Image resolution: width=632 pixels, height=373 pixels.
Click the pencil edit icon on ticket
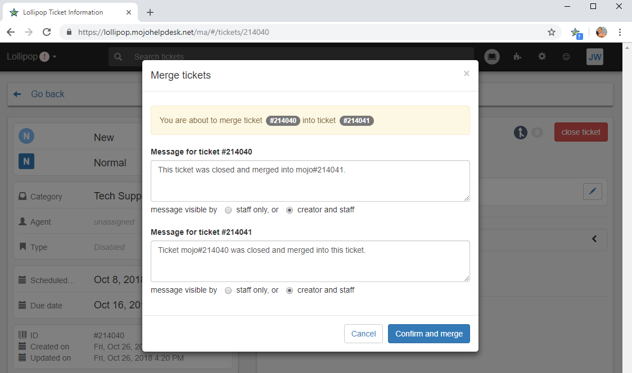[x=592, y=192]
